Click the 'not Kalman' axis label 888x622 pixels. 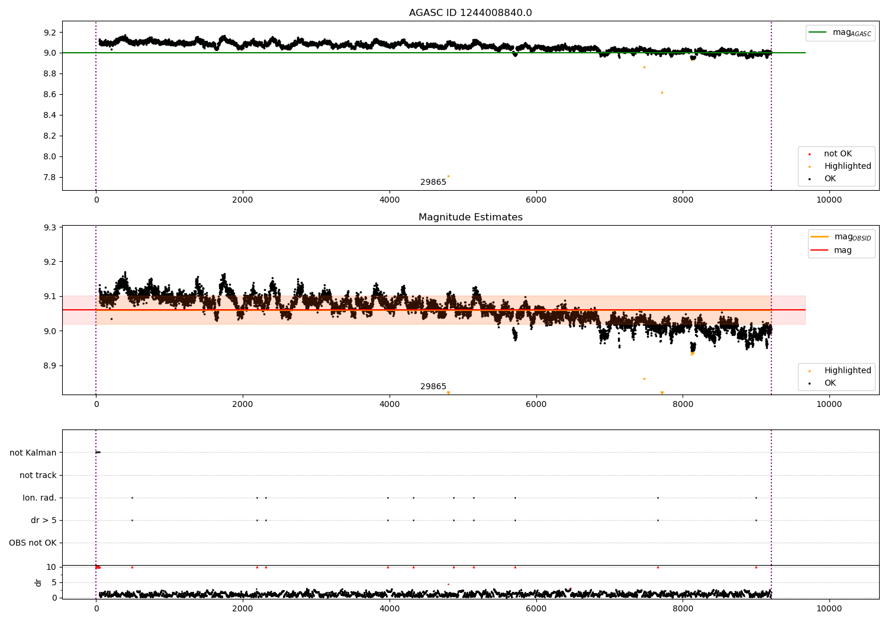[33, 453]
